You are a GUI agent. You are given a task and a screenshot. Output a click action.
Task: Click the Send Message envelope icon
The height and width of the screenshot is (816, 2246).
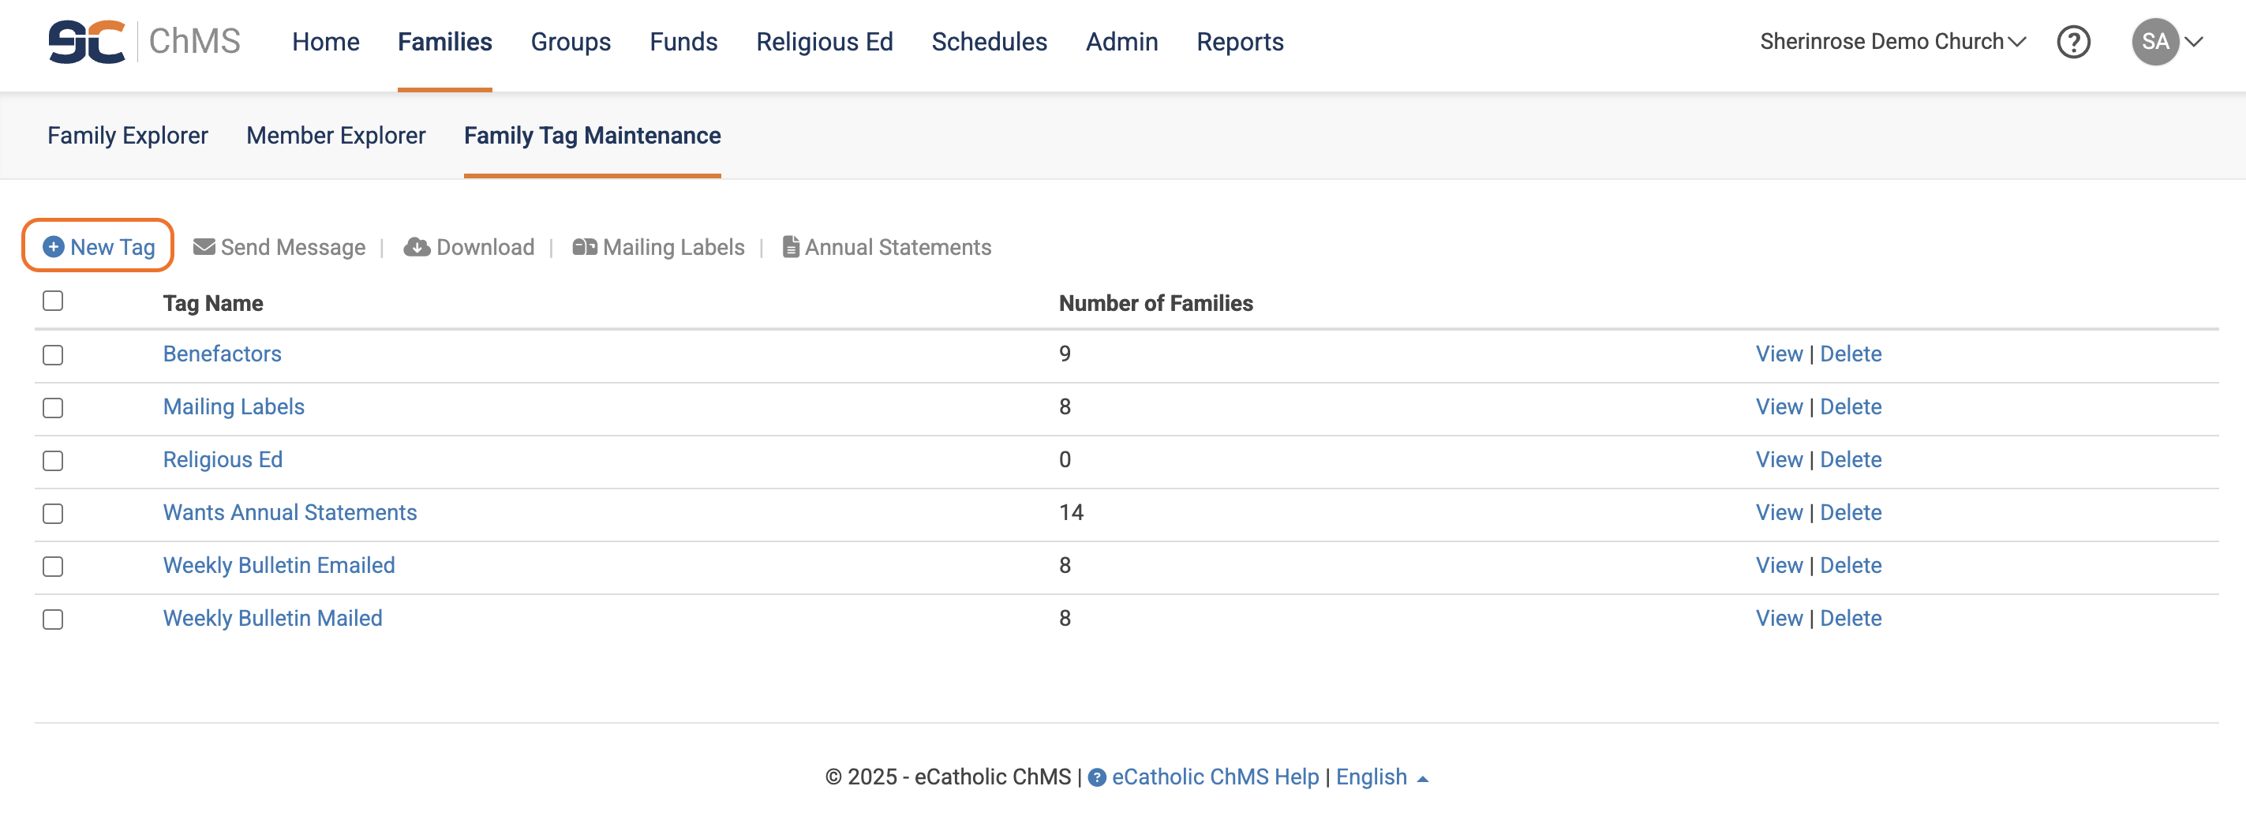tap(204, 248)
